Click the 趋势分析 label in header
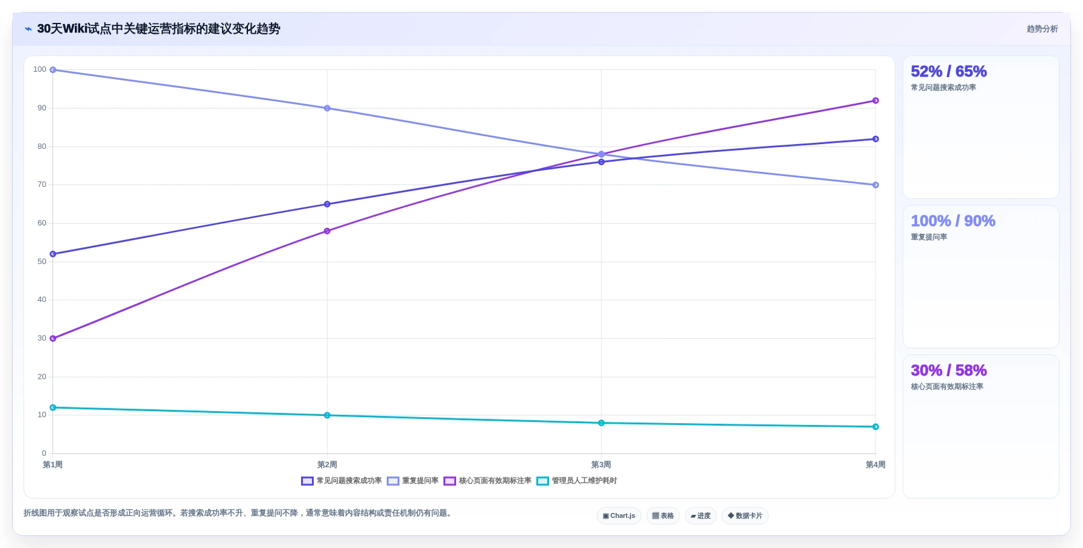Image resolution: width=1083 pixels, height=548 pixels. tap(1042, 29)
